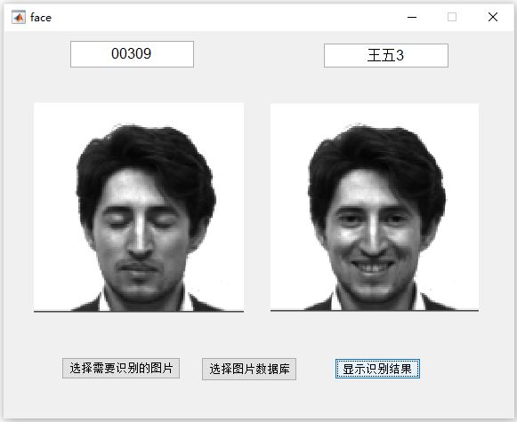The width and height of the screenshot is (517, 422).
Task: Show recognition result with 显示识别结果
Action: coord(377,369)
